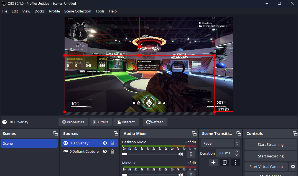
Task: Open Mic/Aux options menu
Action: coord(191,174)
